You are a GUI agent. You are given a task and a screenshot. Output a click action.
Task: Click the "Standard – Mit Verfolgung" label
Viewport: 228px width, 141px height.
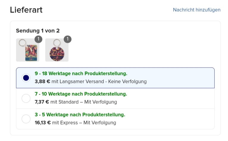[x=88, y=102]
